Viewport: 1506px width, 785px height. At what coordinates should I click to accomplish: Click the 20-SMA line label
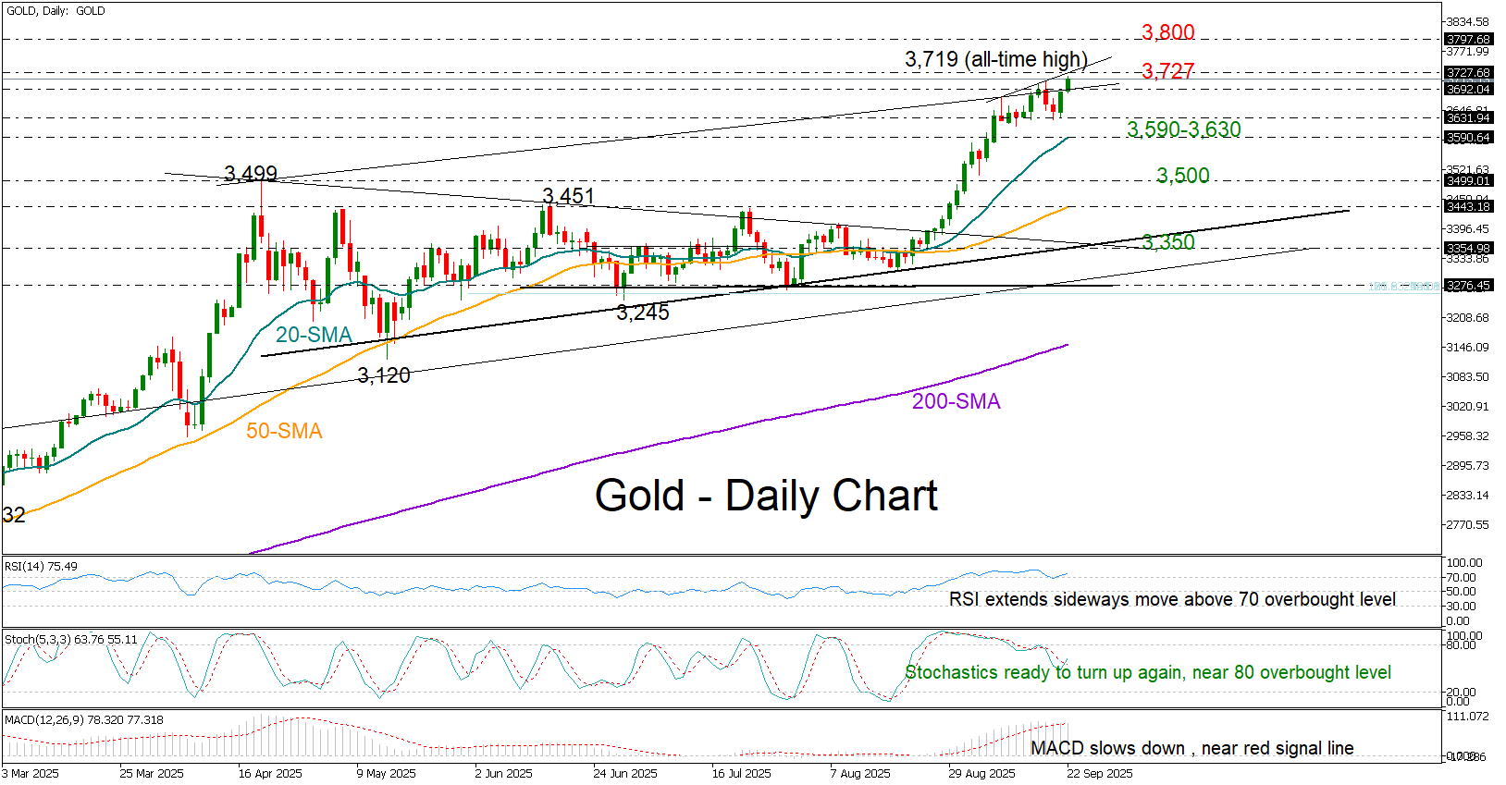coord(314,335)
